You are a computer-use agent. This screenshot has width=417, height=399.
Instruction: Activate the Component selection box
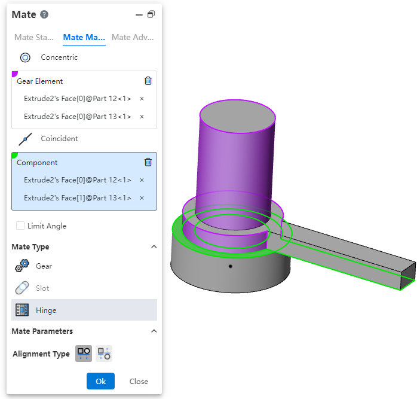[84, 181]
